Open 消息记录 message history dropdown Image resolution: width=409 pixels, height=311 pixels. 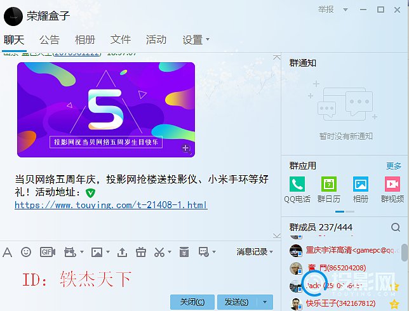point(255,252)
